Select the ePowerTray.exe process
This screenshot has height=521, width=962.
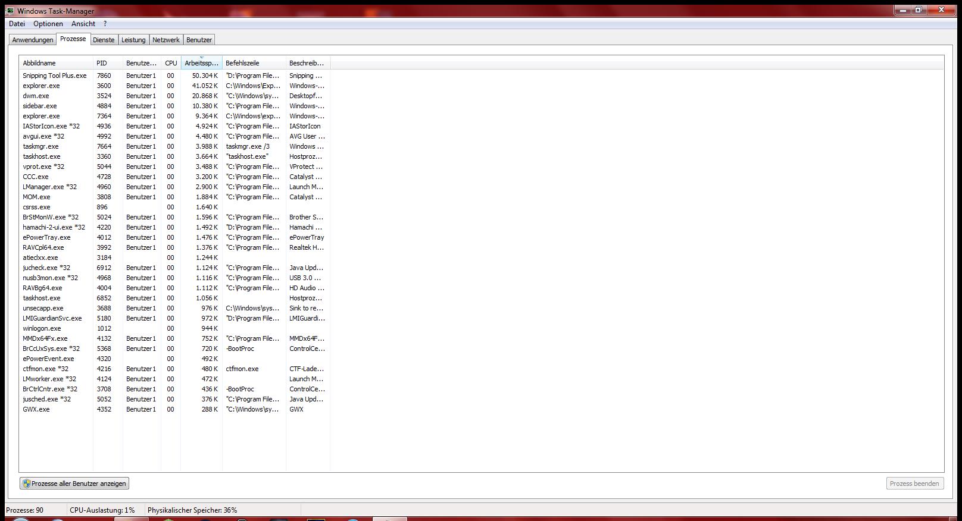tap(174, 237)
